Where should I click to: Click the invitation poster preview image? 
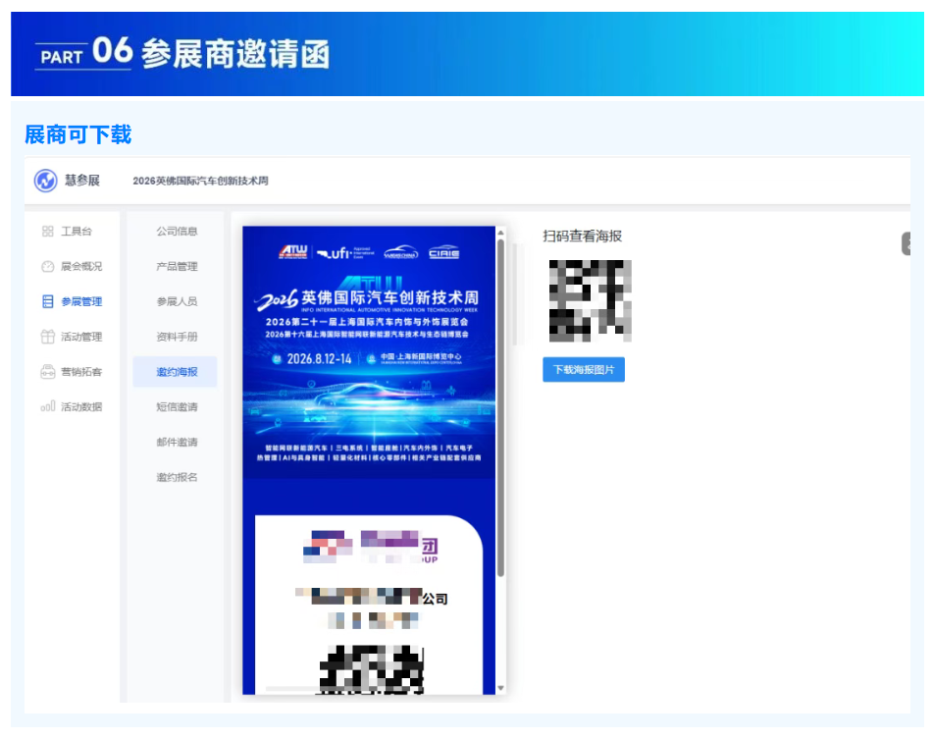(x=369, y=460)
